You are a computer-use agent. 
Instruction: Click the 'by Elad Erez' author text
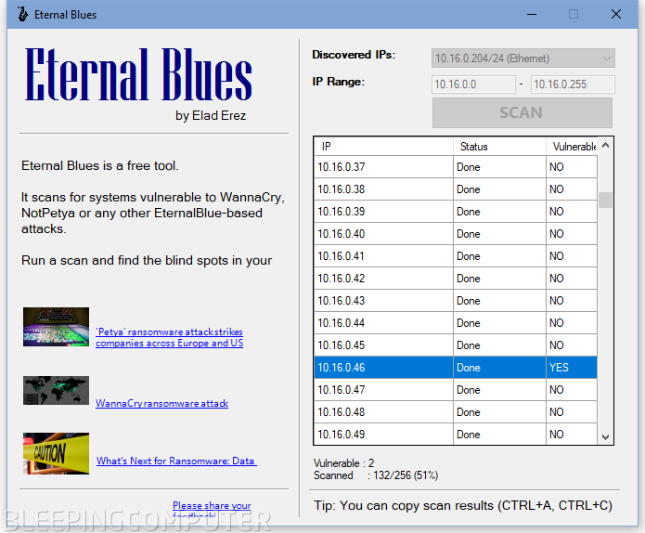point(211,116)
